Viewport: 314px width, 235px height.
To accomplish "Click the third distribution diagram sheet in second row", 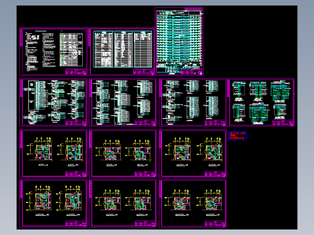I will pos(193,102).
